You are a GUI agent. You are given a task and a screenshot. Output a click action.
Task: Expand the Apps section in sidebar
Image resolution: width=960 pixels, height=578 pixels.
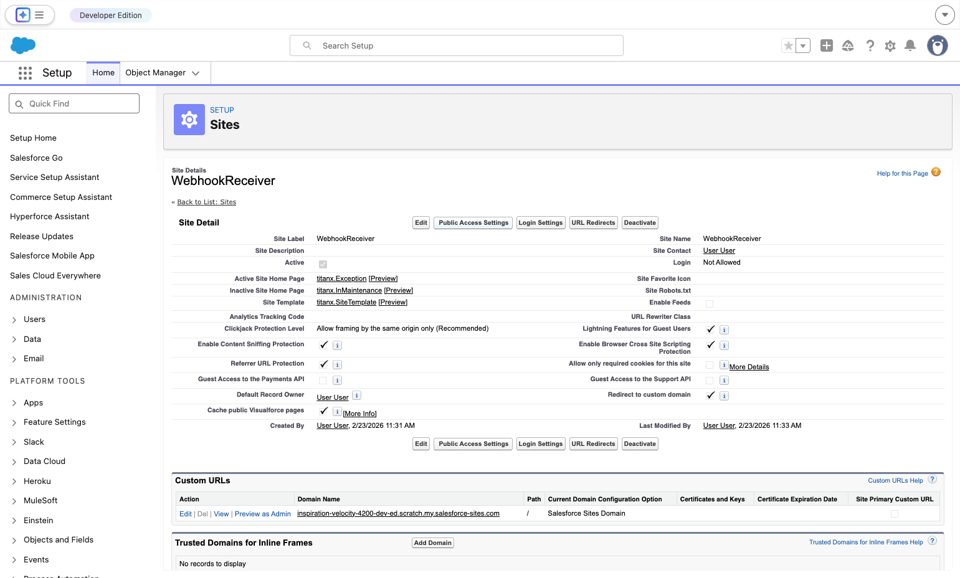(x=14, y=404)
